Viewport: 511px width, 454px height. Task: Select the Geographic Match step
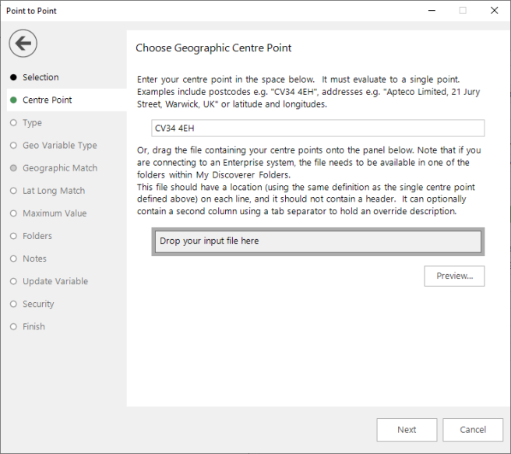click(x=60, y=168)
